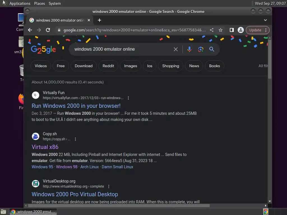Screen dimensions: 287x215
Task: Share this page using the share icon
Action: point(212,30)
